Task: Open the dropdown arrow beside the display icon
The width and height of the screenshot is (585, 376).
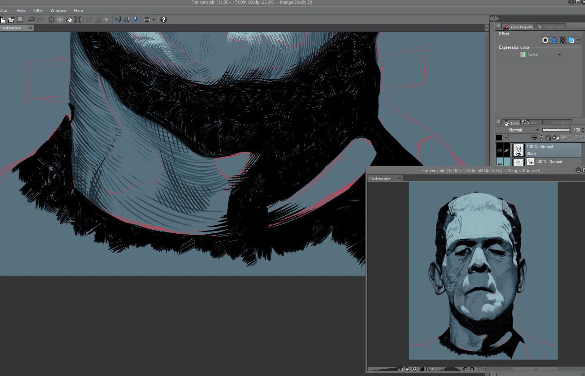Action: (x=153, y=20)
